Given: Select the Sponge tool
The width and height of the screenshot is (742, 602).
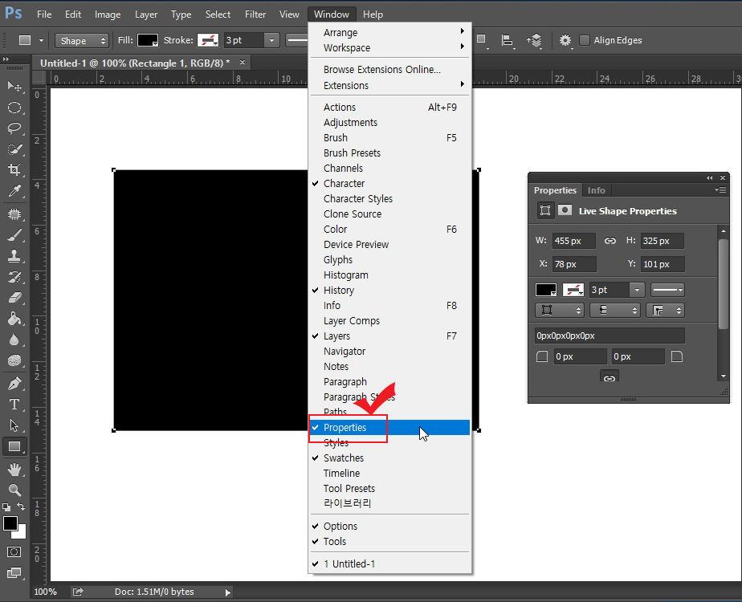Looking at the screenshot, I should pyautogui.click(x=14, y=360).
